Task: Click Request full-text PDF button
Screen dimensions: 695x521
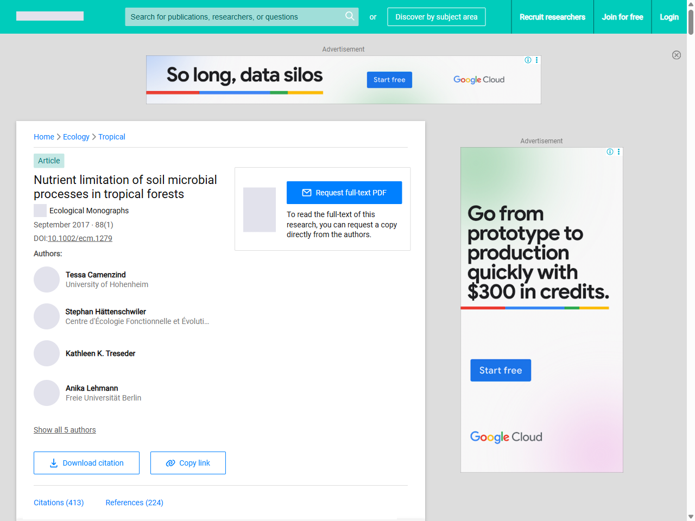Action: [344, 193]
